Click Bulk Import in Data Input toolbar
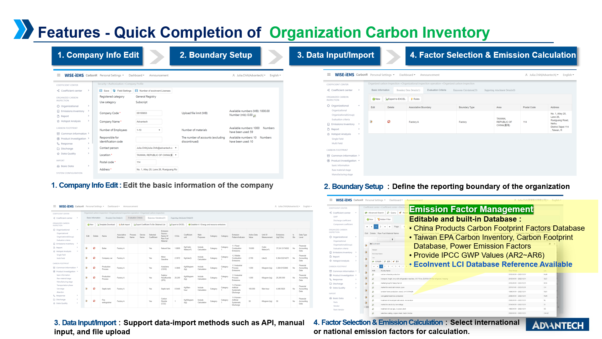The width and height of the screenshot is (602, 339). pyautogui.click(x=124, y=224)
